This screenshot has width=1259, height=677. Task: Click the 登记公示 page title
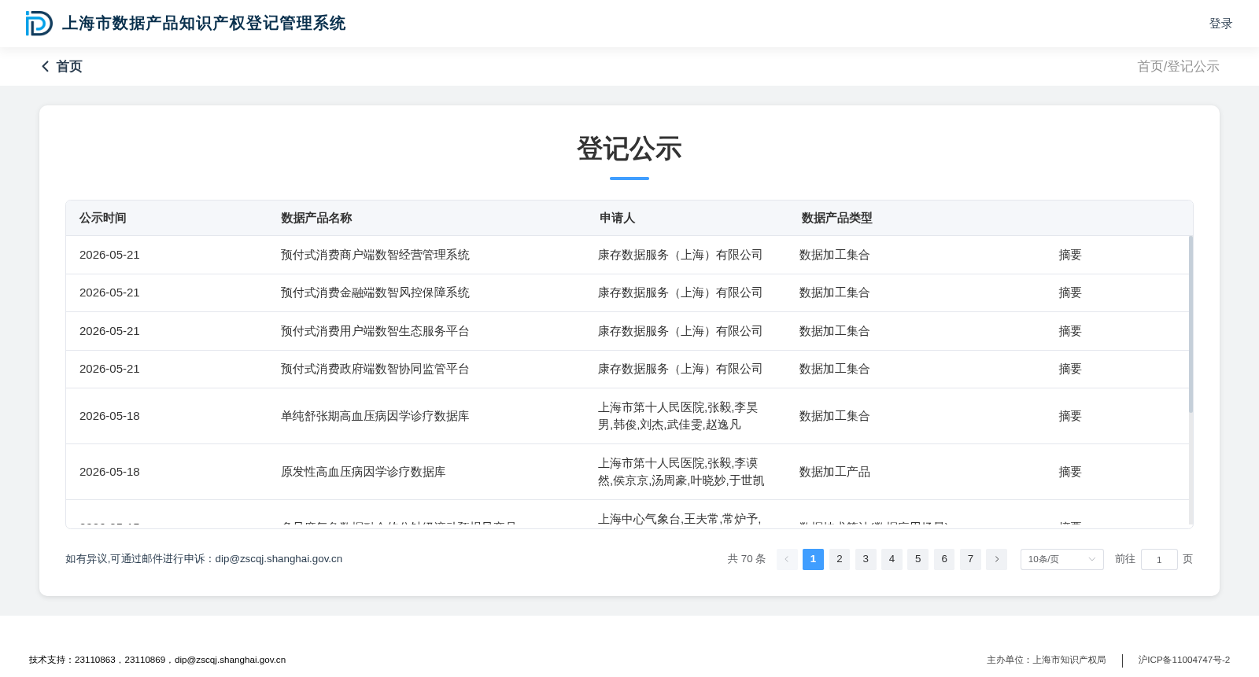[629, 149]
